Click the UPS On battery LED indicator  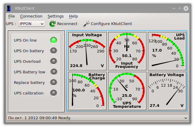pos(53,51)
